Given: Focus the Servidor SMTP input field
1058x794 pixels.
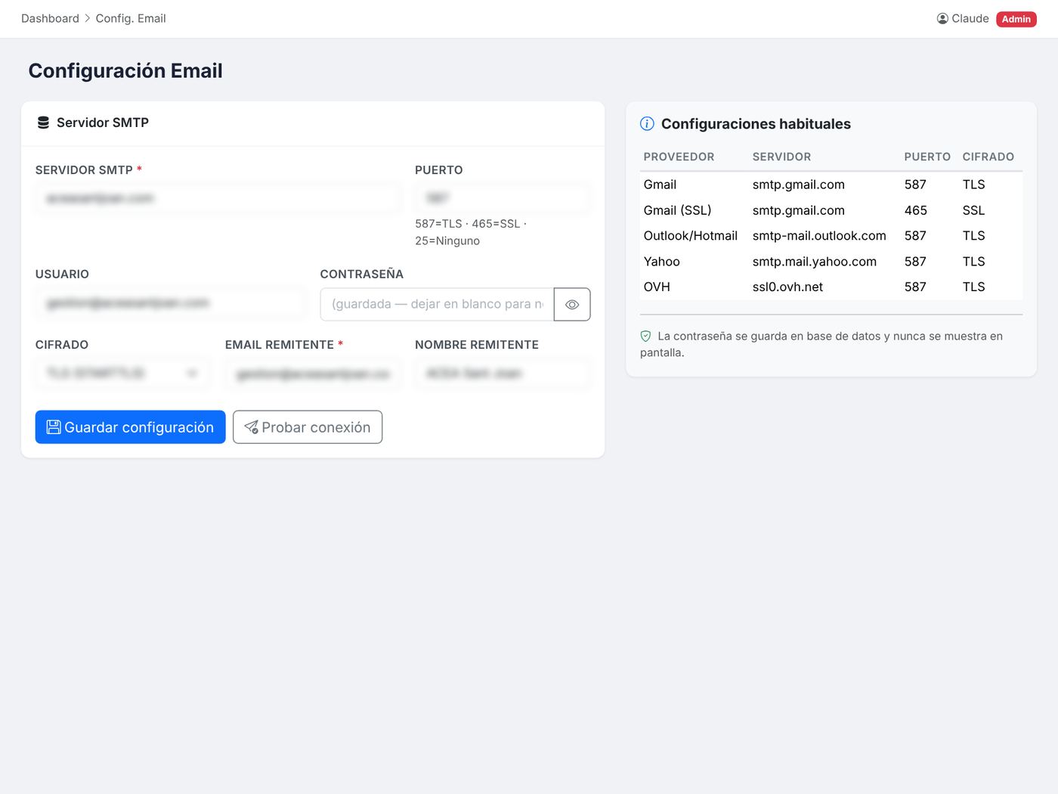Looking at the screenshot, I should tap(218, 199).
